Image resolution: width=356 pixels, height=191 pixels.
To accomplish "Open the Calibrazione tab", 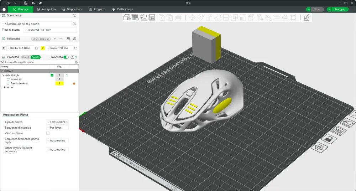I will click(x=122, y=9).
